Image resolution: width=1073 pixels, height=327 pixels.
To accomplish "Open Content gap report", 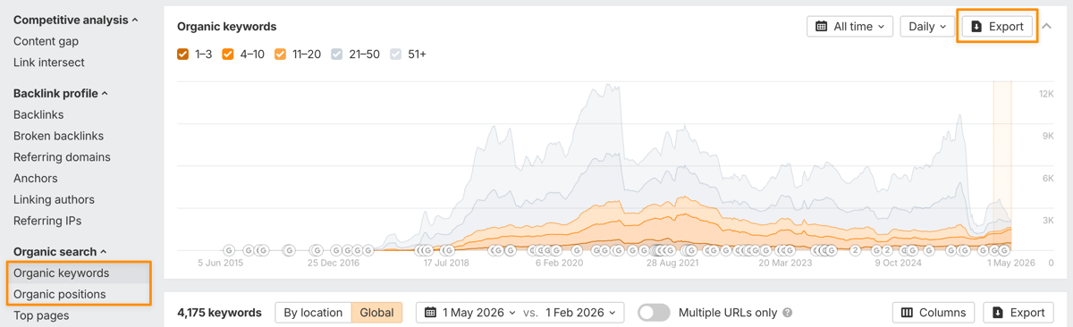I will pos(46,41).
